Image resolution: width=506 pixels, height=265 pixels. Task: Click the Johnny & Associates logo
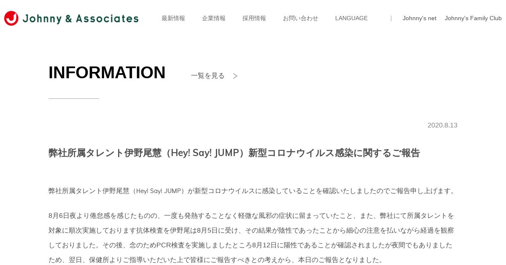tap(71, 19)
